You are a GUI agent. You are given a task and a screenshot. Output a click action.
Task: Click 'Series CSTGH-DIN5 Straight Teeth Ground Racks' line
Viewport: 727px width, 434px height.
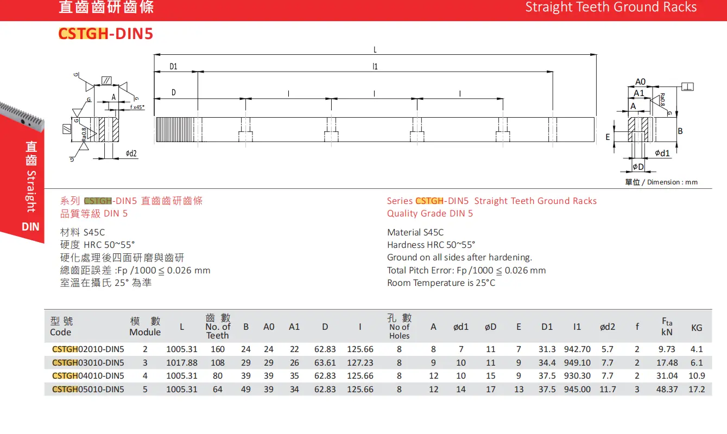click(491, 201)
